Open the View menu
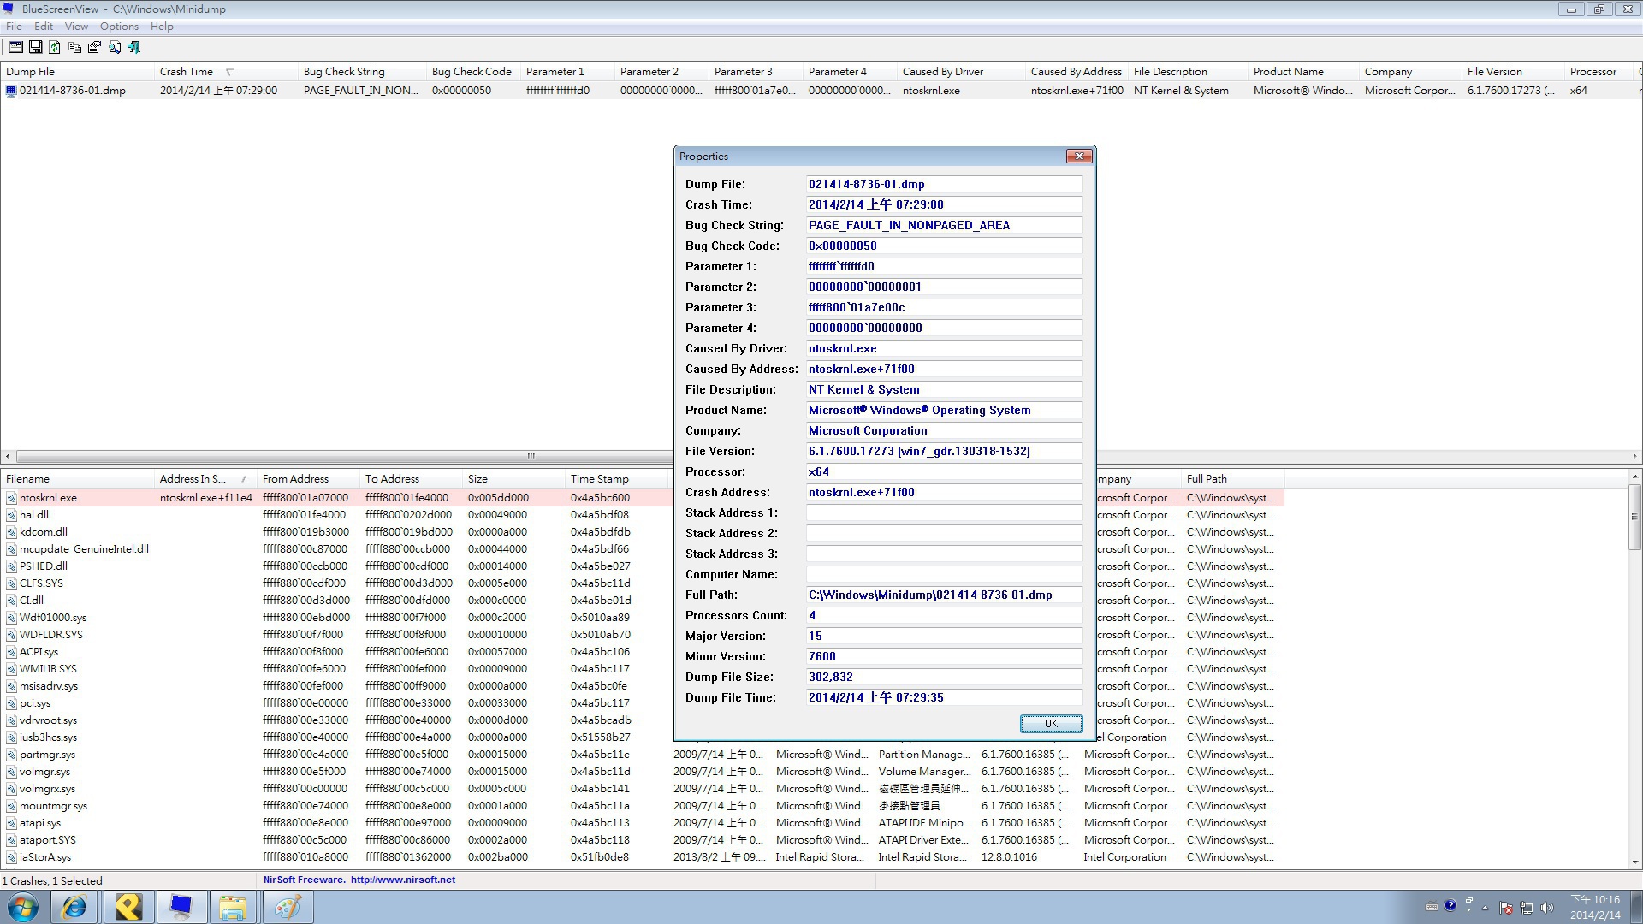Image resolution: width=1643 pixels, height=924 pixels. point(76,27)
